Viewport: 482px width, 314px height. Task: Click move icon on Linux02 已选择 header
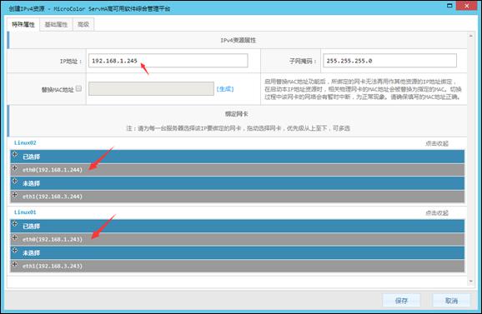tap(15, 154)
